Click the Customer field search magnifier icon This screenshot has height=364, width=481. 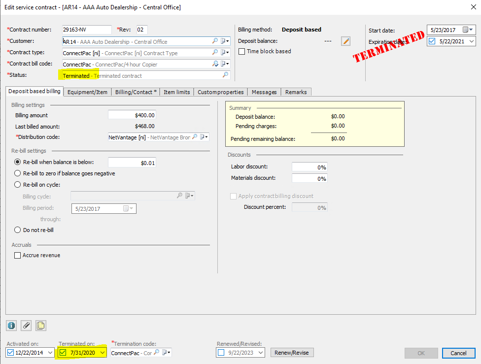coord(215,41)
